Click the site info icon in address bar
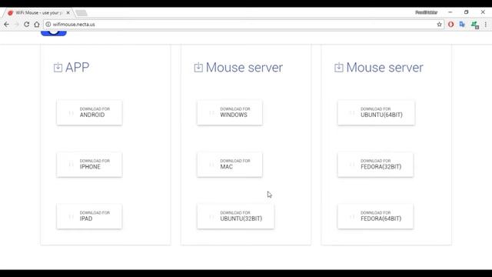Viewport: 492px width, 277px height. click(48, 24)
